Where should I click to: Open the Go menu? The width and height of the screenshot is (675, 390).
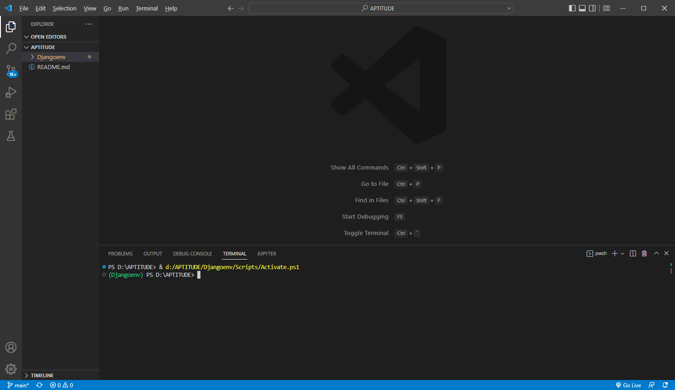pos(107,8)
